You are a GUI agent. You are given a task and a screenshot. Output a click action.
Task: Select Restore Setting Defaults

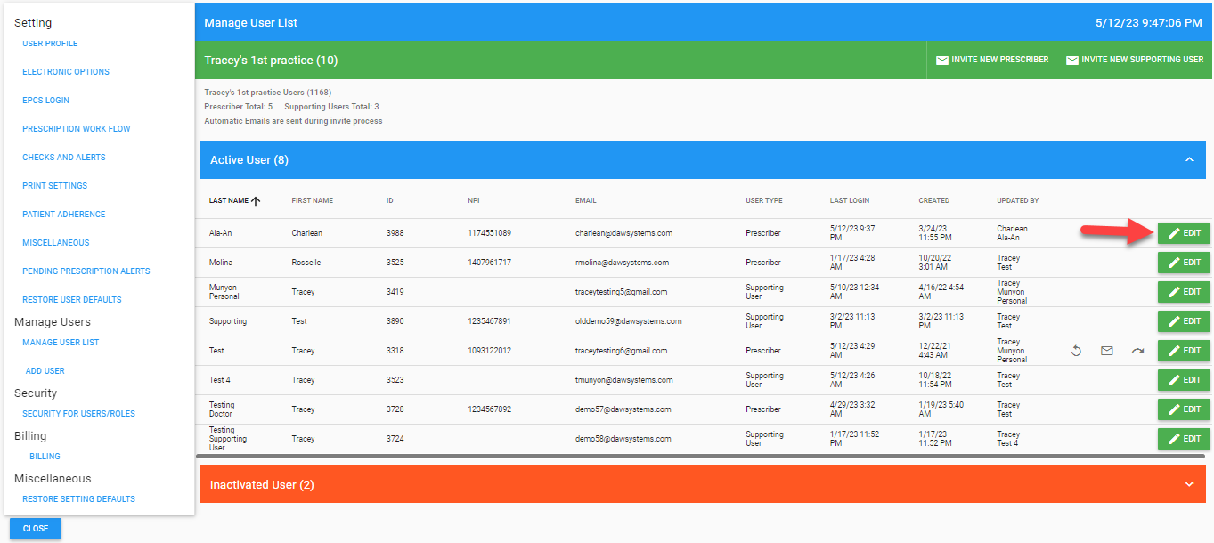pyautogui.click(x=79, y=499)
